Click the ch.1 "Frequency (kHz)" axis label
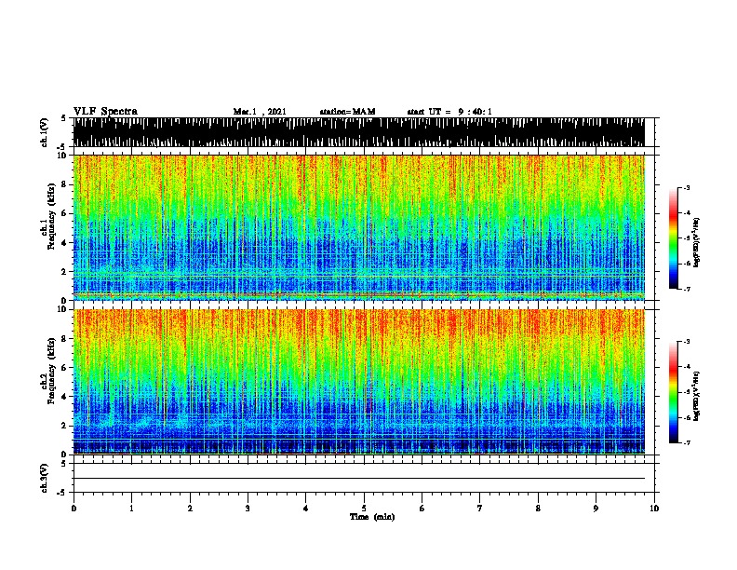Screen dimensions: 737x570 pyautogui.click(x=51, y=216)
